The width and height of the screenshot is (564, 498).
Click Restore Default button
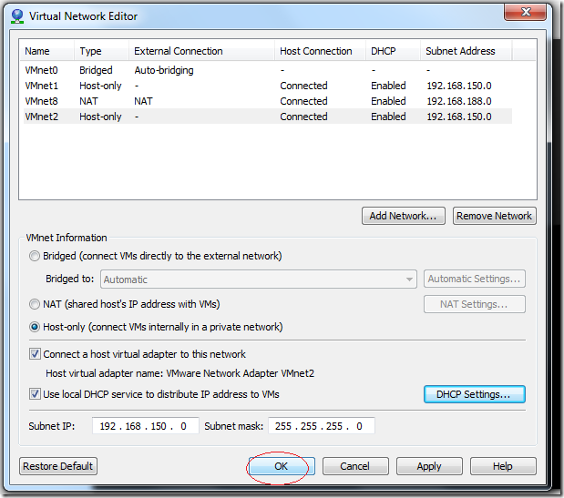pyautogui.click(x=58, y=466)
